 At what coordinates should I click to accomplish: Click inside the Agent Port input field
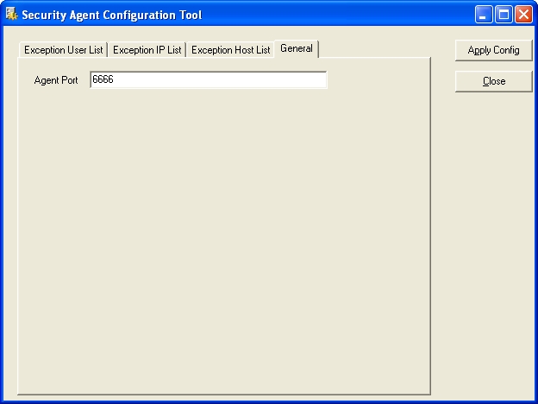[208, 80]
